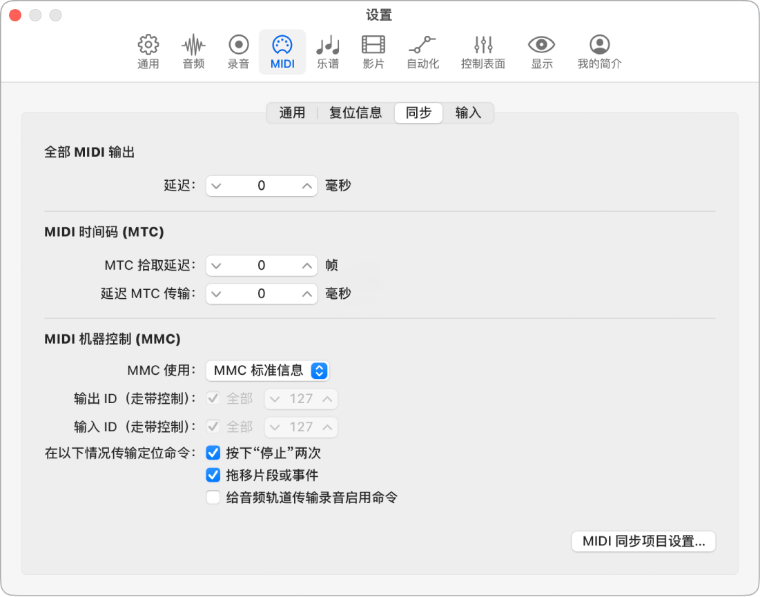Image resolution: width=760 pixels, height=597 pixels.
Task: Open the 影片 (Movie) settings icon
Action: tap(373, 52)
